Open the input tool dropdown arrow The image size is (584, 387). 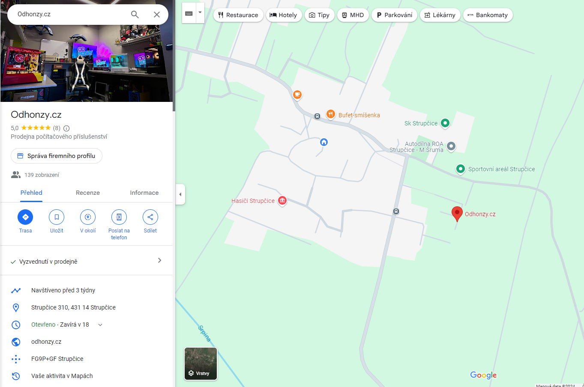pos(200,13)
